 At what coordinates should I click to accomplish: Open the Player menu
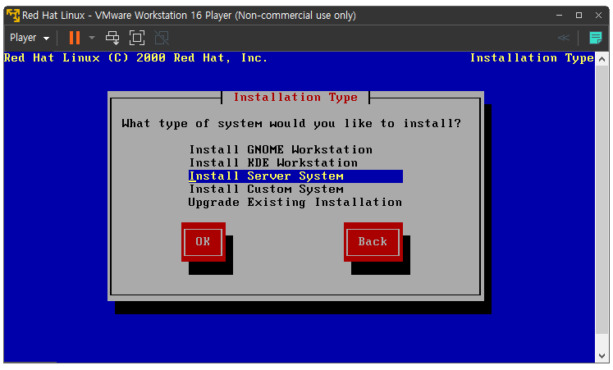coord(30,38)
